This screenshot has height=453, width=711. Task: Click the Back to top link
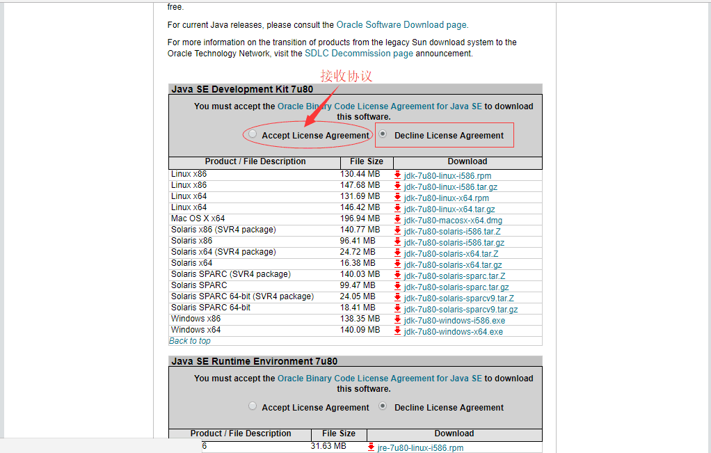(x=189, y=340)
